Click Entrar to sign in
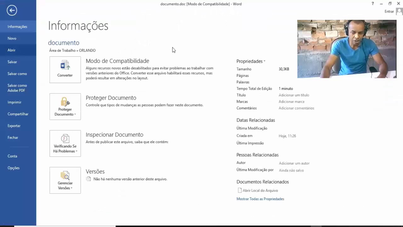The image size is (403, 227). (x=389, y=11)
